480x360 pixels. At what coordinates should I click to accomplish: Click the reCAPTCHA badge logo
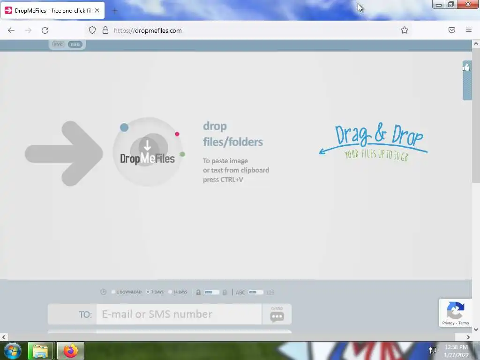point(455,310)
